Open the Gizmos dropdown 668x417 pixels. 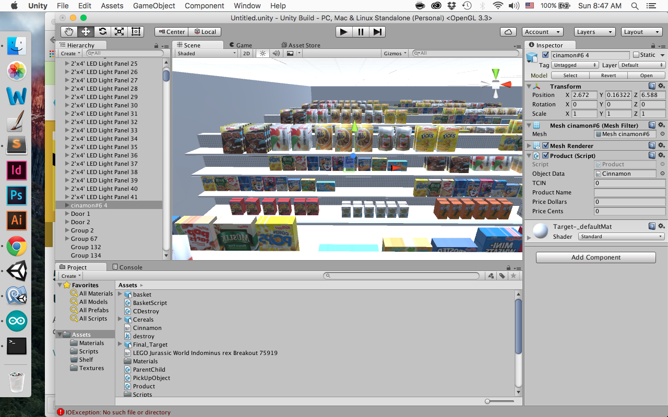pos(395,53)
